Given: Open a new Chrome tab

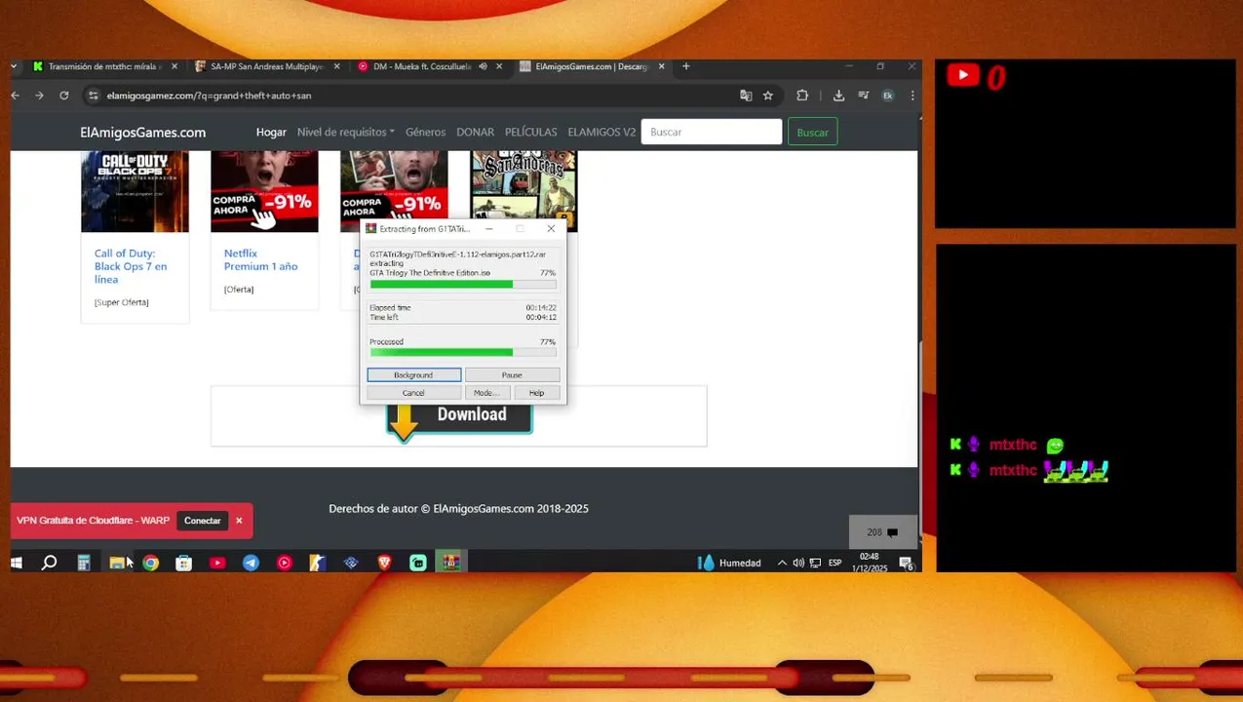Looking at the screenshot, I should (x=686, y=66).
